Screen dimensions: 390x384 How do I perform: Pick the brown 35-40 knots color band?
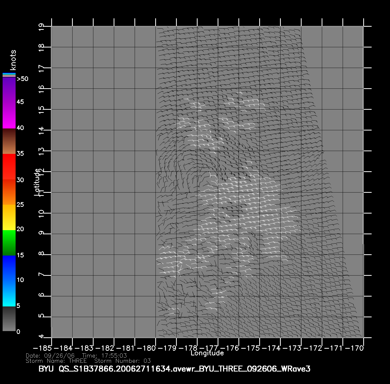(x=9, y=141)
